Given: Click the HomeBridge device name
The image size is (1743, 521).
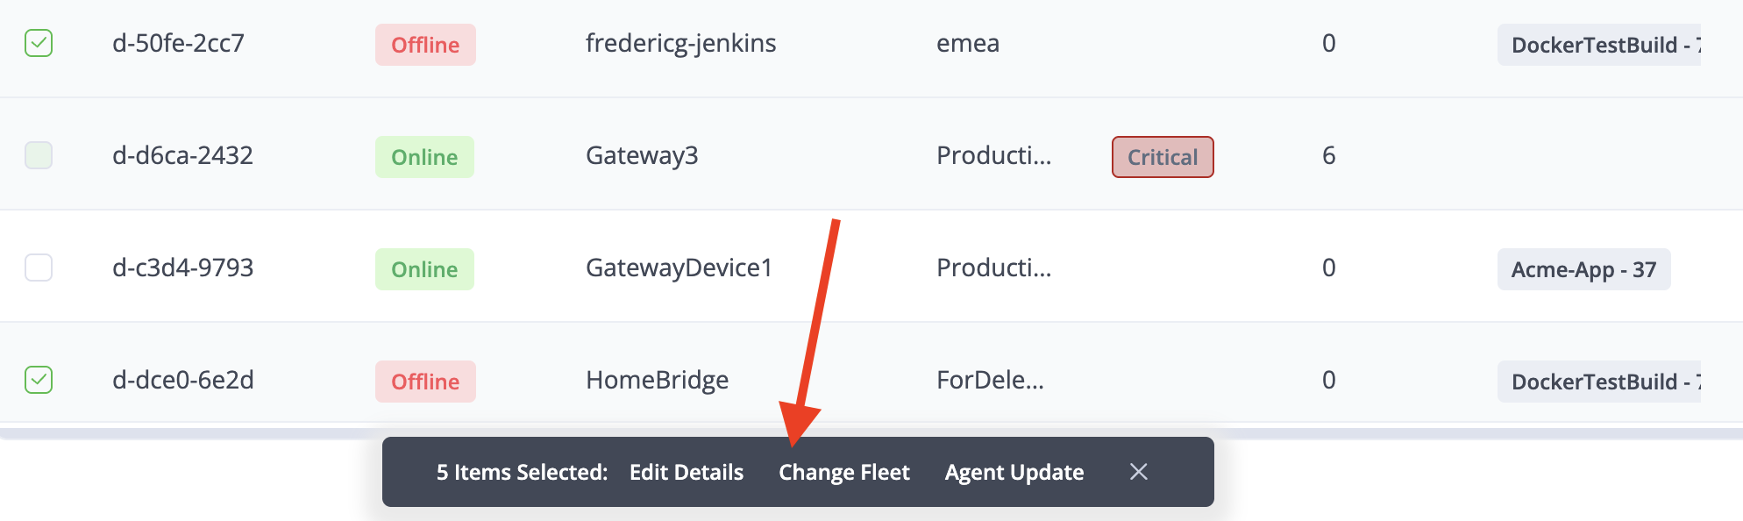Looking at the screenshot, I should [657, 380].
